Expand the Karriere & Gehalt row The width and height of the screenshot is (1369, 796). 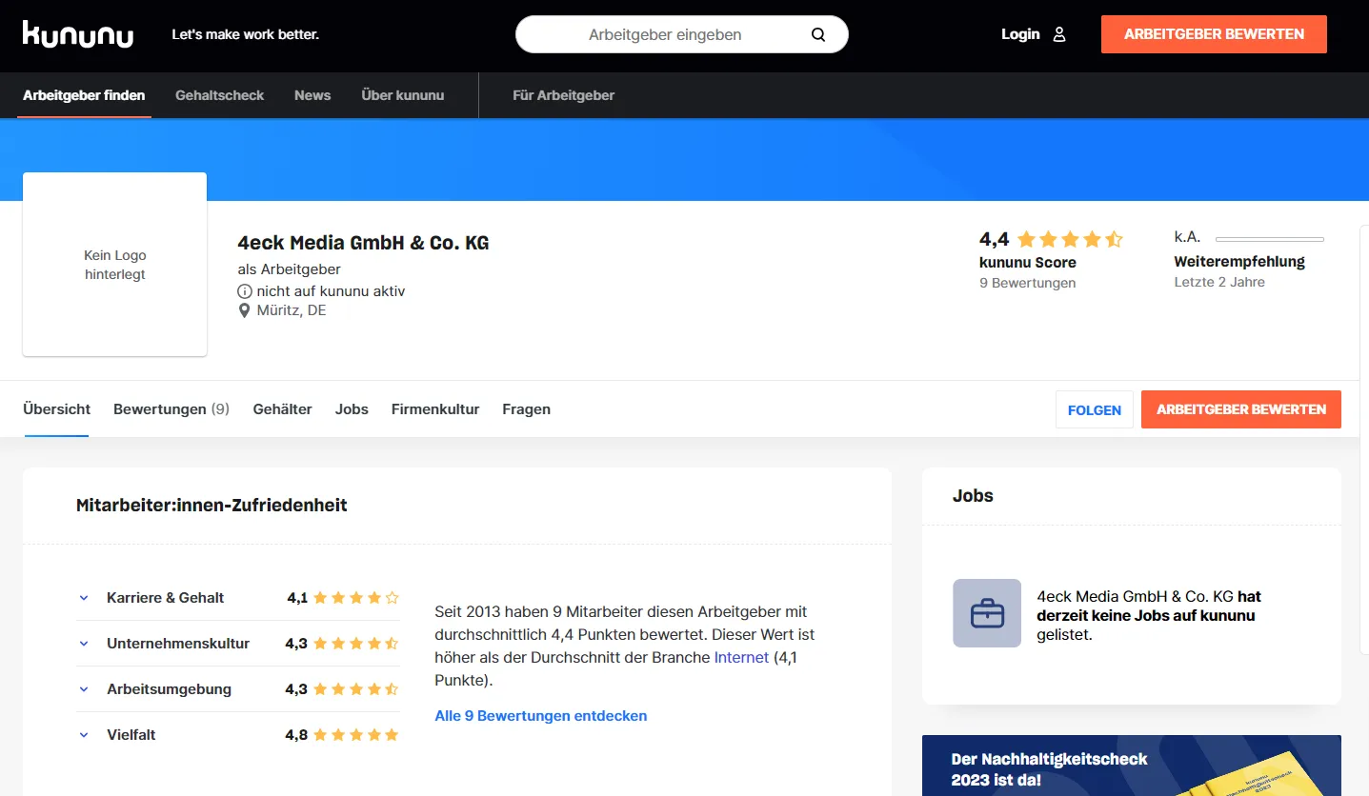(x=84, y=598)
